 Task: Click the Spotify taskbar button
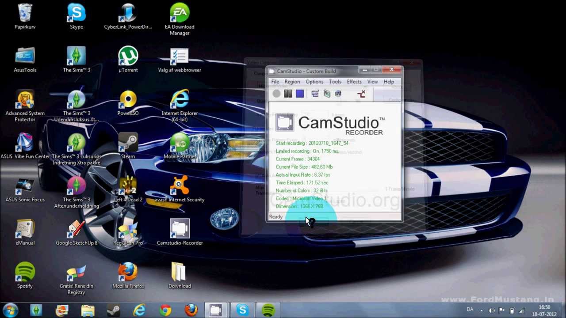tap(268, 310)
